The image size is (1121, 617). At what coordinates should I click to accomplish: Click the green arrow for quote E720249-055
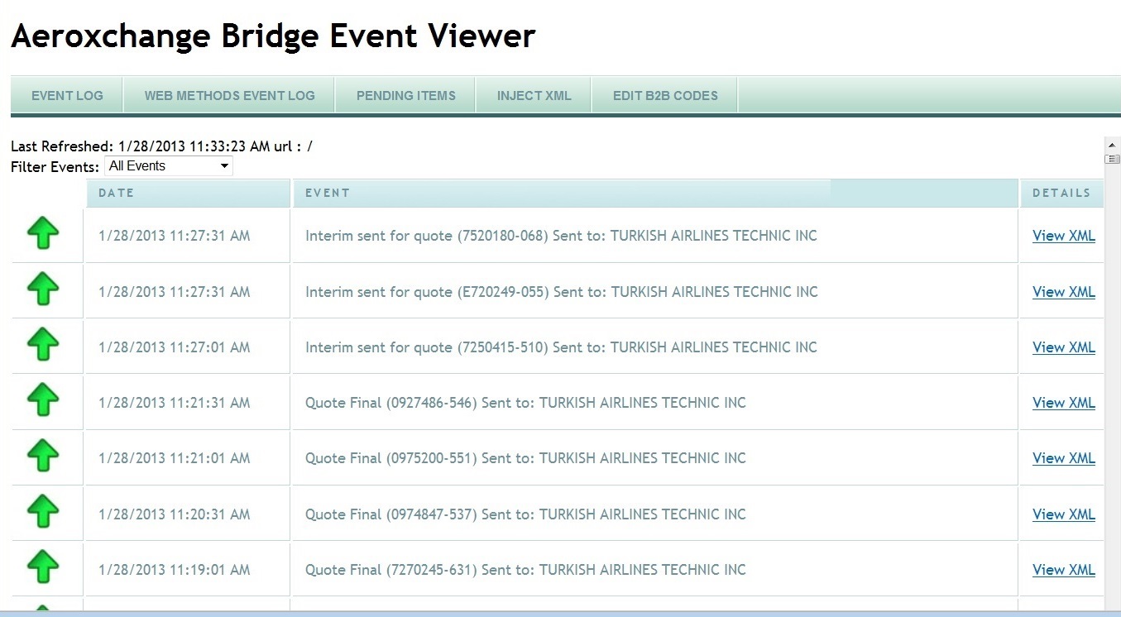point(43,289)
